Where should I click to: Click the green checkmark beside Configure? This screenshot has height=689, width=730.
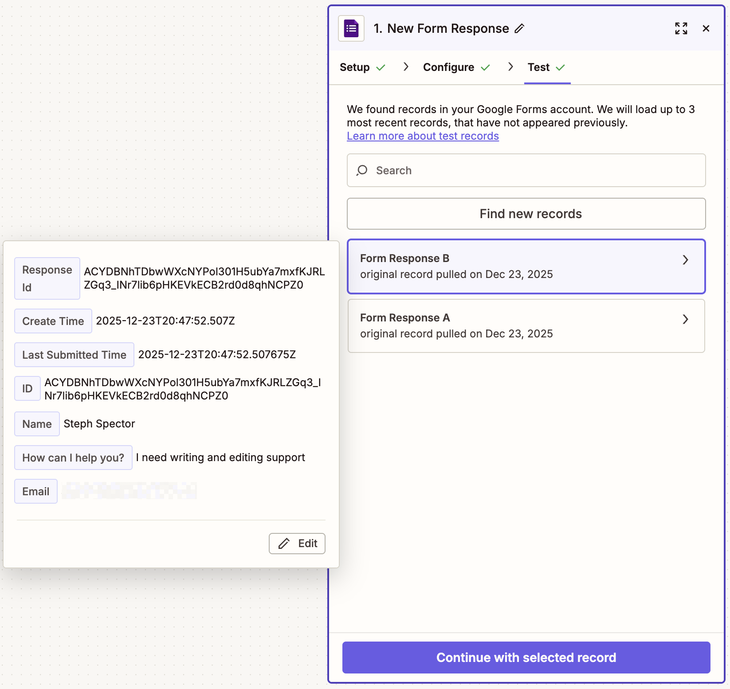click(486, 67)
